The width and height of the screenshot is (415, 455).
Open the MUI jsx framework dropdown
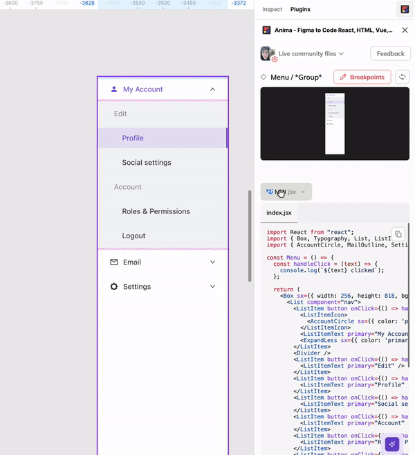tap(286, 192)
